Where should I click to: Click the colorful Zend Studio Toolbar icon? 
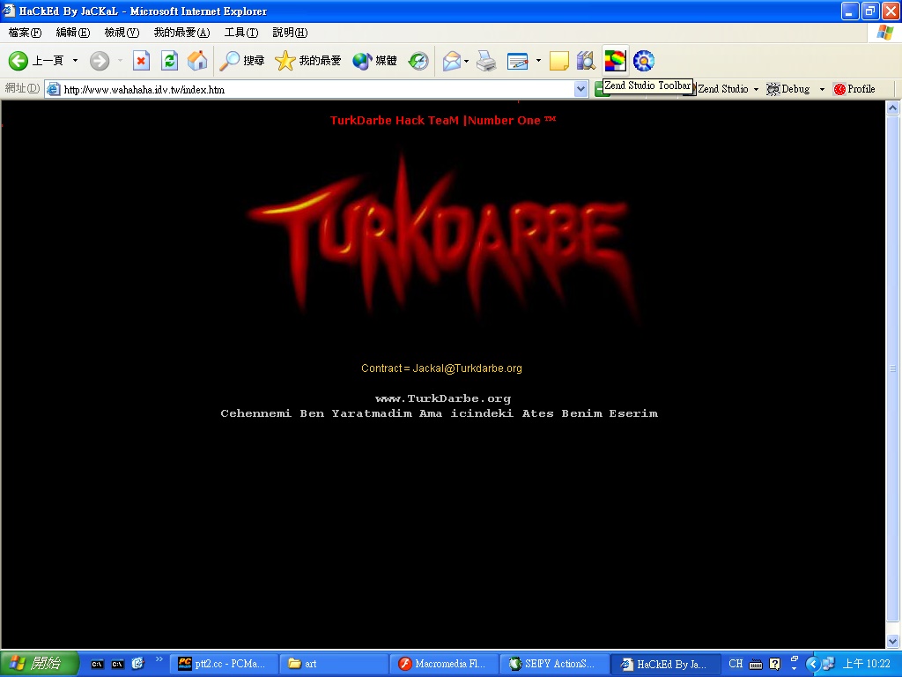tap(615, 61)
